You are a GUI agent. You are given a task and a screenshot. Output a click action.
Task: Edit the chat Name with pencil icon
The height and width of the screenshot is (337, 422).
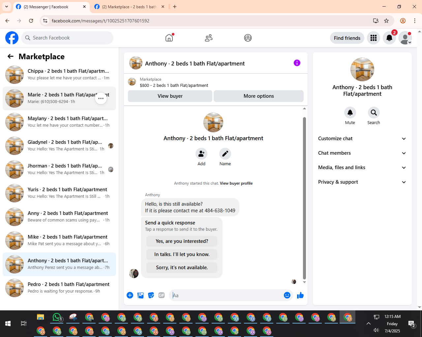(225, 154)
